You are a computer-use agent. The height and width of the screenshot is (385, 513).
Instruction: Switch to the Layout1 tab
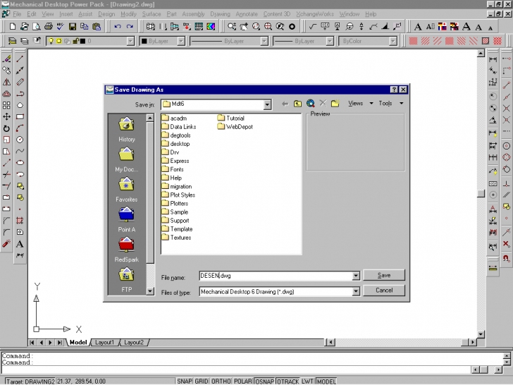click(104, 343)
